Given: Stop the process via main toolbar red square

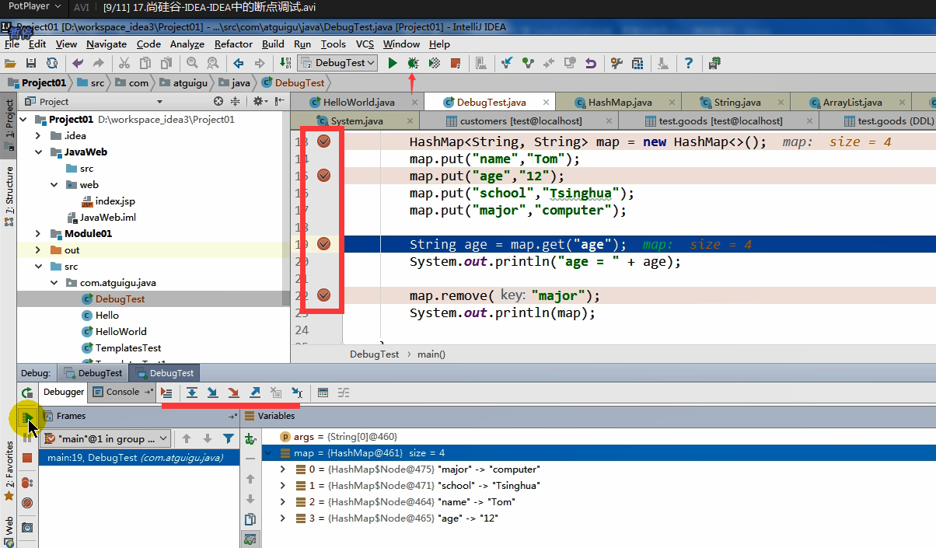Looking at the screenshot, I should pyautogui.click(x=456, y=63).
